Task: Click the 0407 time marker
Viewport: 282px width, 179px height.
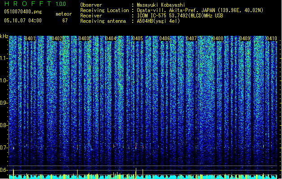Action: (191, 38)
